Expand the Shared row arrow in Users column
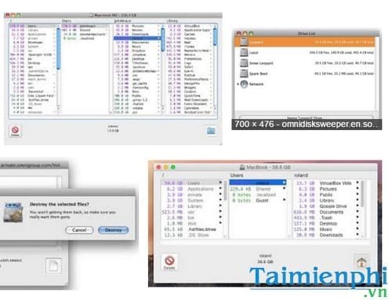This screenshot has height=300, width=392. point(285,189)
